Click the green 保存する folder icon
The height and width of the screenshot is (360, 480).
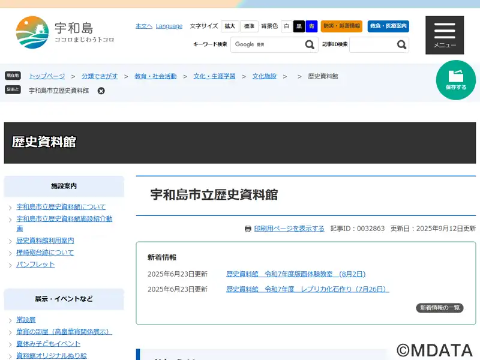tap(456, 77)
